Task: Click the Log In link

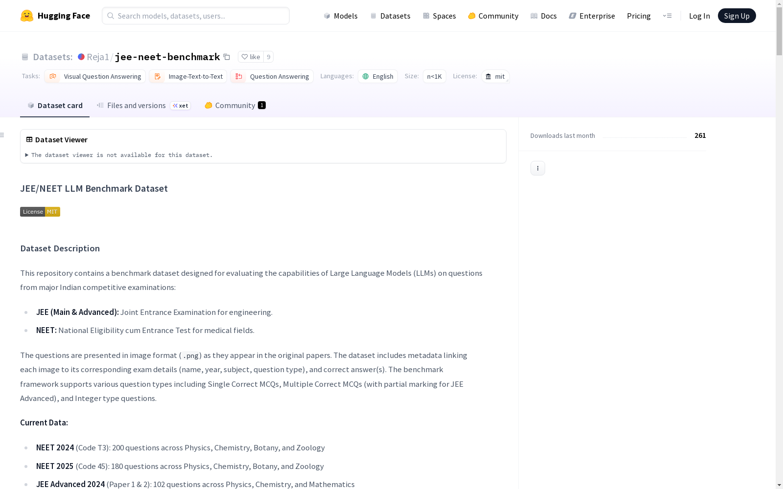Action: pos(699,16)
